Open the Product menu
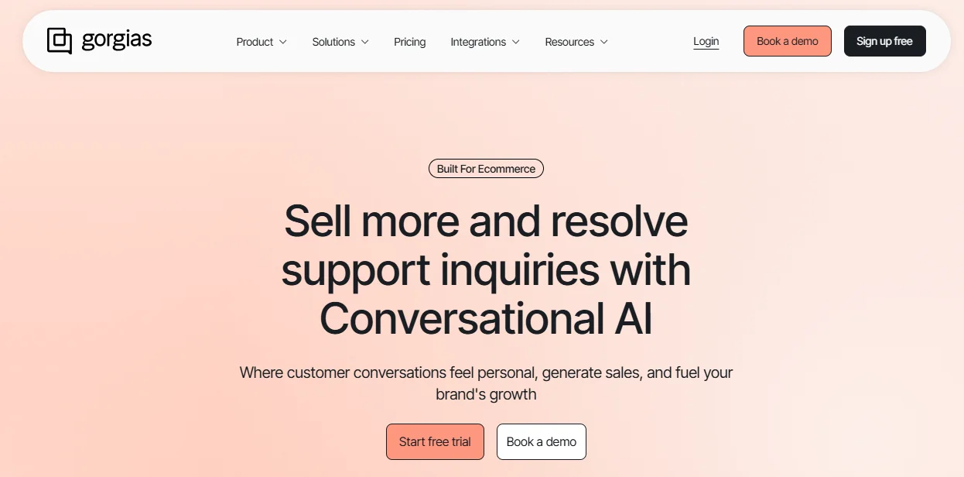Screen dimensions: 964x477 coord(262,42)
